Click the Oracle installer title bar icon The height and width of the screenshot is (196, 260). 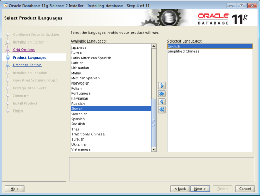point(6,6)
